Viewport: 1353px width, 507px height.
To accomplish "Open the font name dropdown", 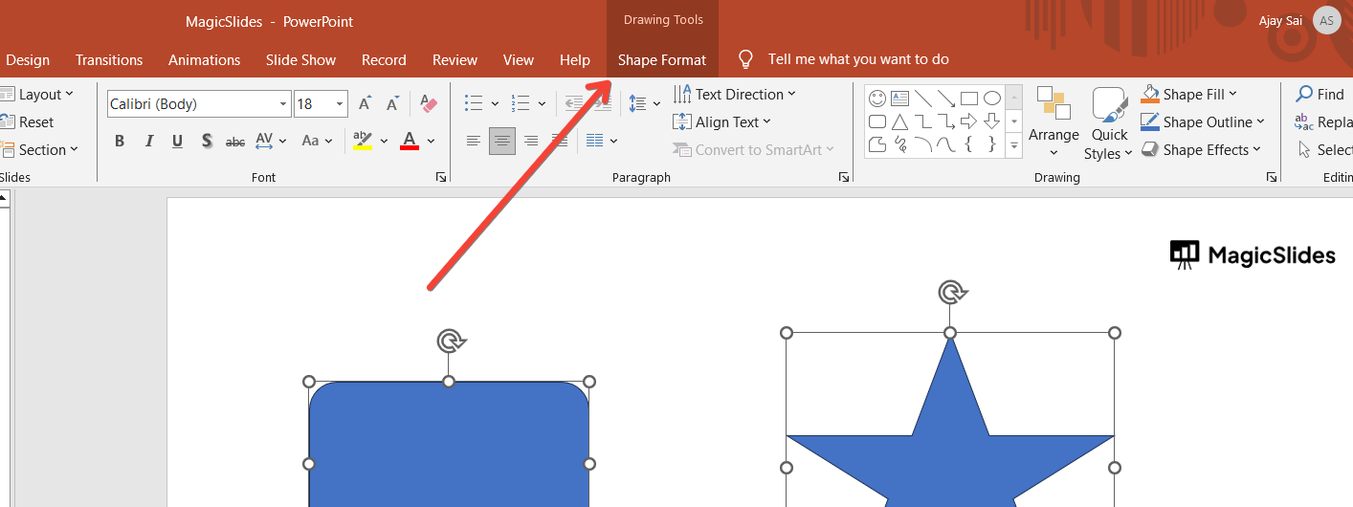I will click(x=284, y=104).
